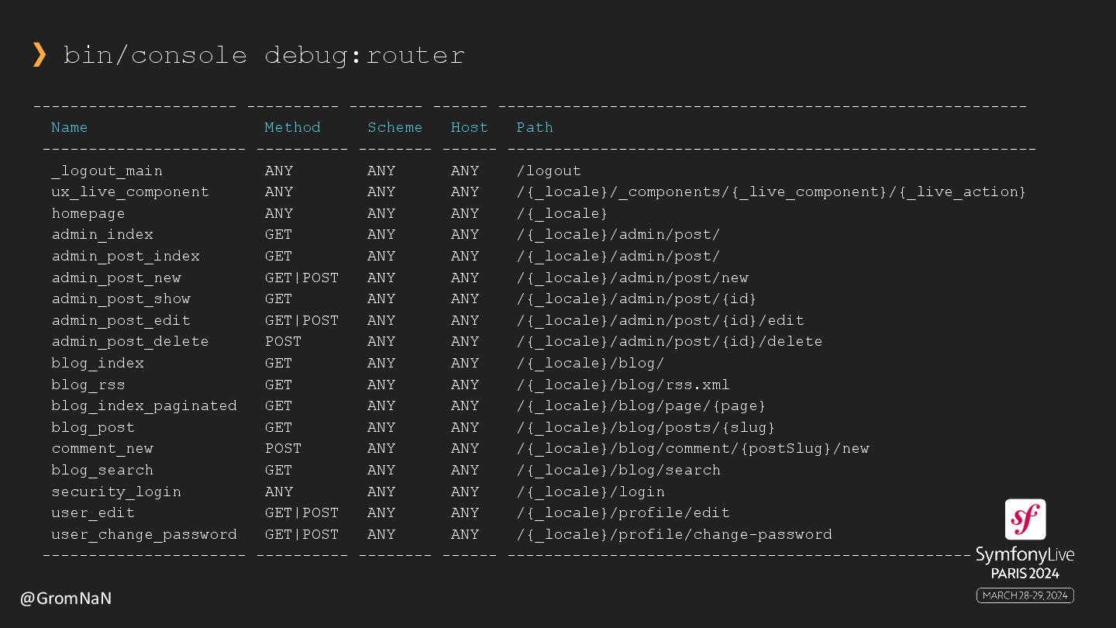Click the SymfonyLive PARIS 2024 text
Viewport: 1116px width, 628px height.
tap(1025, 564)
